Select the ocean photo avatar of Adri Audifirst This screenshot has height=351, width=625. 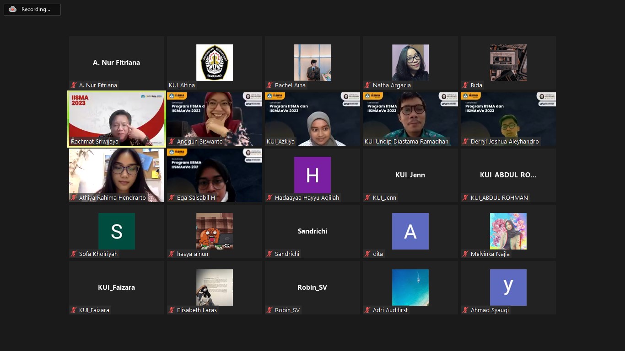pos(410,287)
